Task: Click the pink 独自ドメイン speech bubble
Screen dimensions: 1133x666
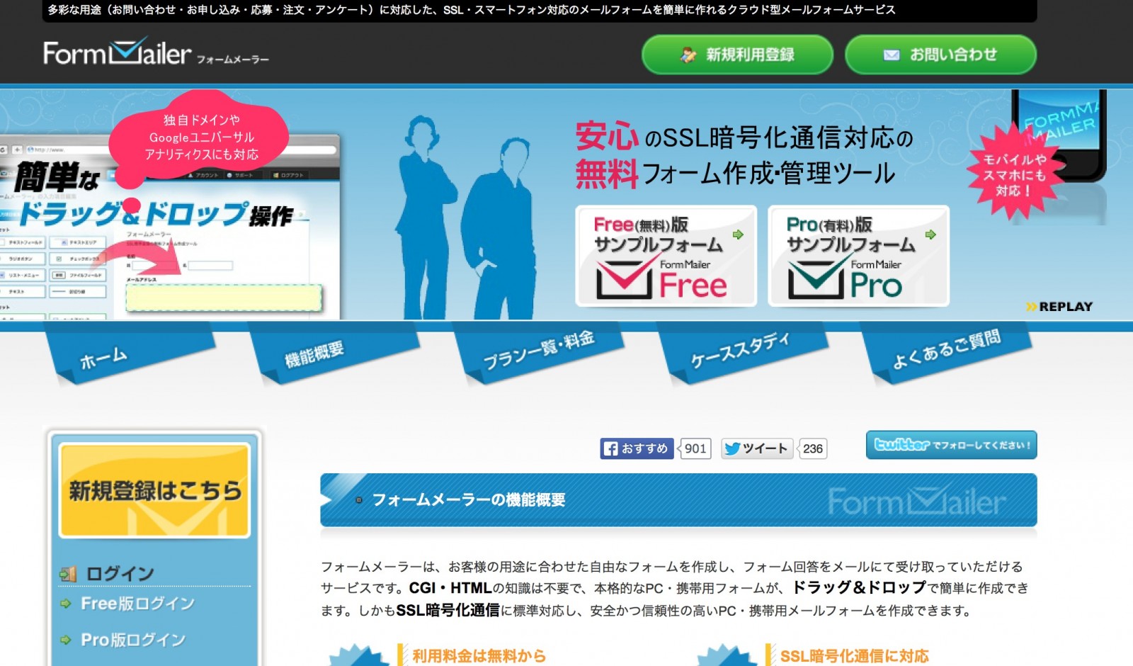Action: click(199, 138)
